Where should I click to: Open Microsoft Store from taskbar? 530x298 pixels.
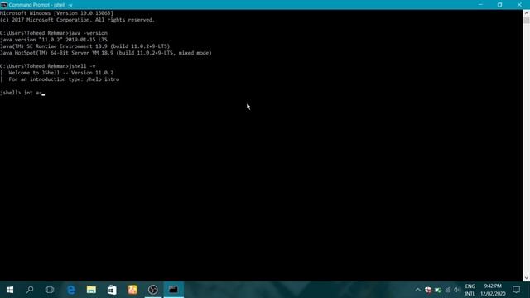click(x=112, y=290)
